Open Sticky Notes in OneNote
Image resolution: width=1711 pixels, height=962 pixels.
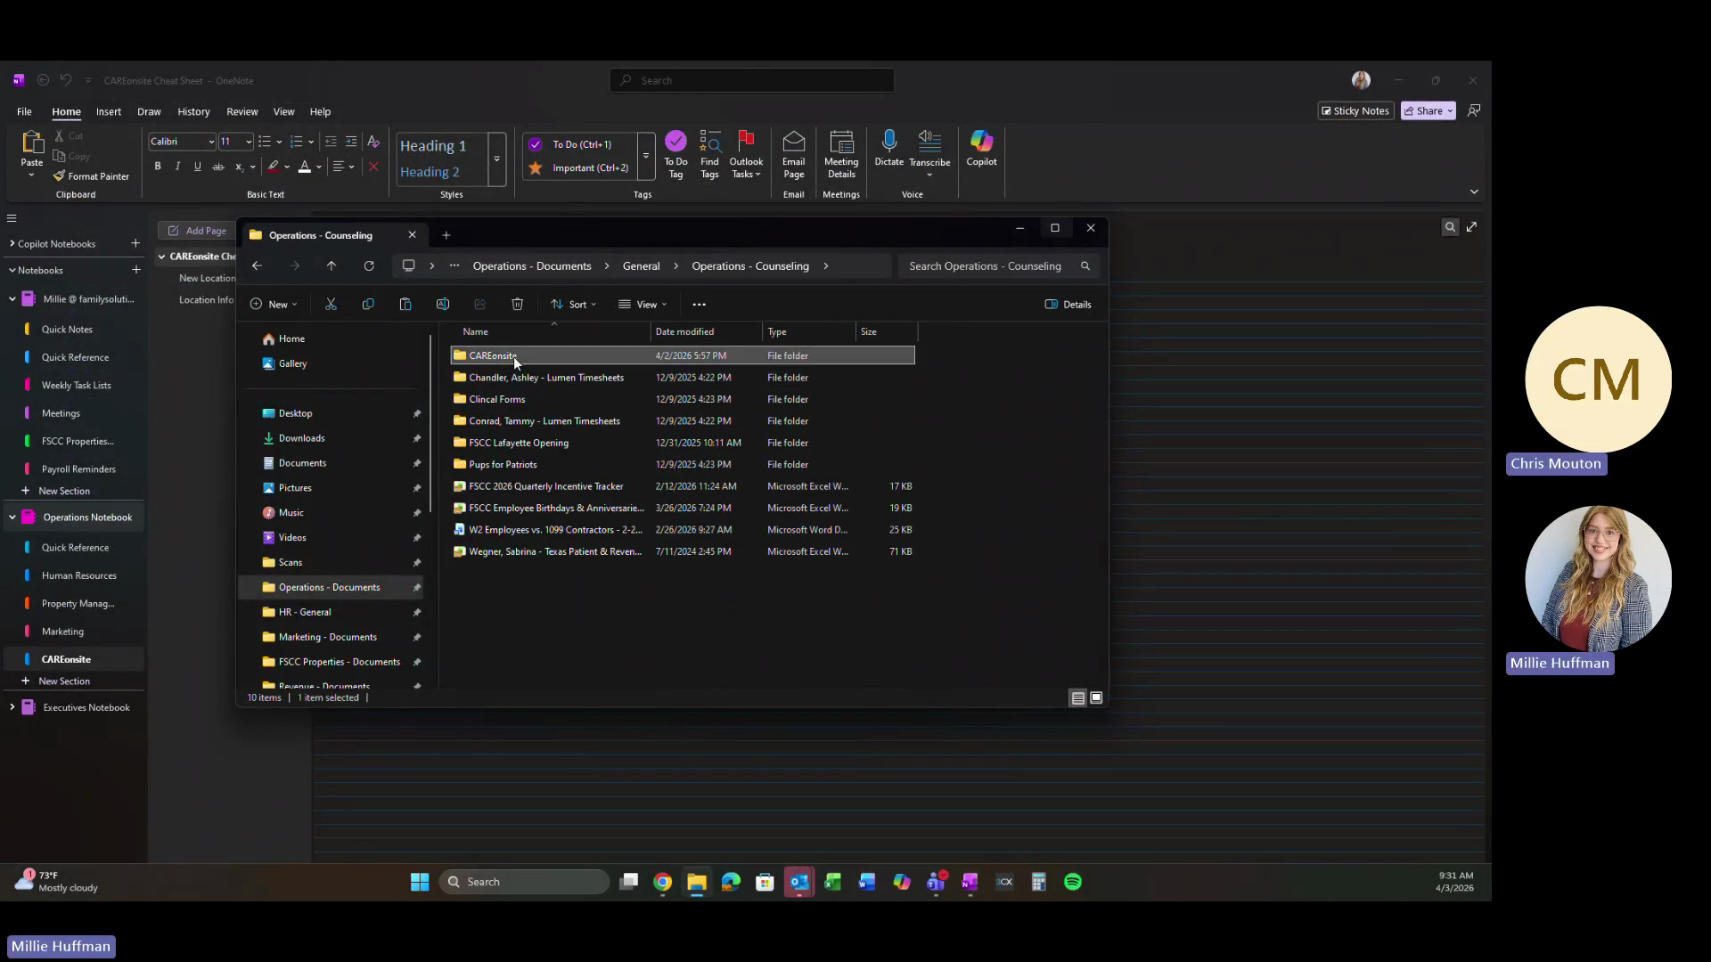[x=1355, y=111]
